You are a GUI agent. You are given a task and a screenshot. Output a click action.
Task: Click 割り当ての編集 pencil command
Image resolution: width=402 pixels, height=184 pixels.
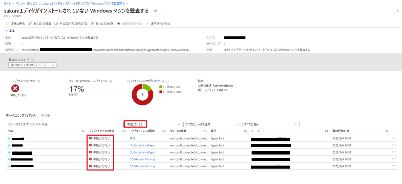pos(40,24)
